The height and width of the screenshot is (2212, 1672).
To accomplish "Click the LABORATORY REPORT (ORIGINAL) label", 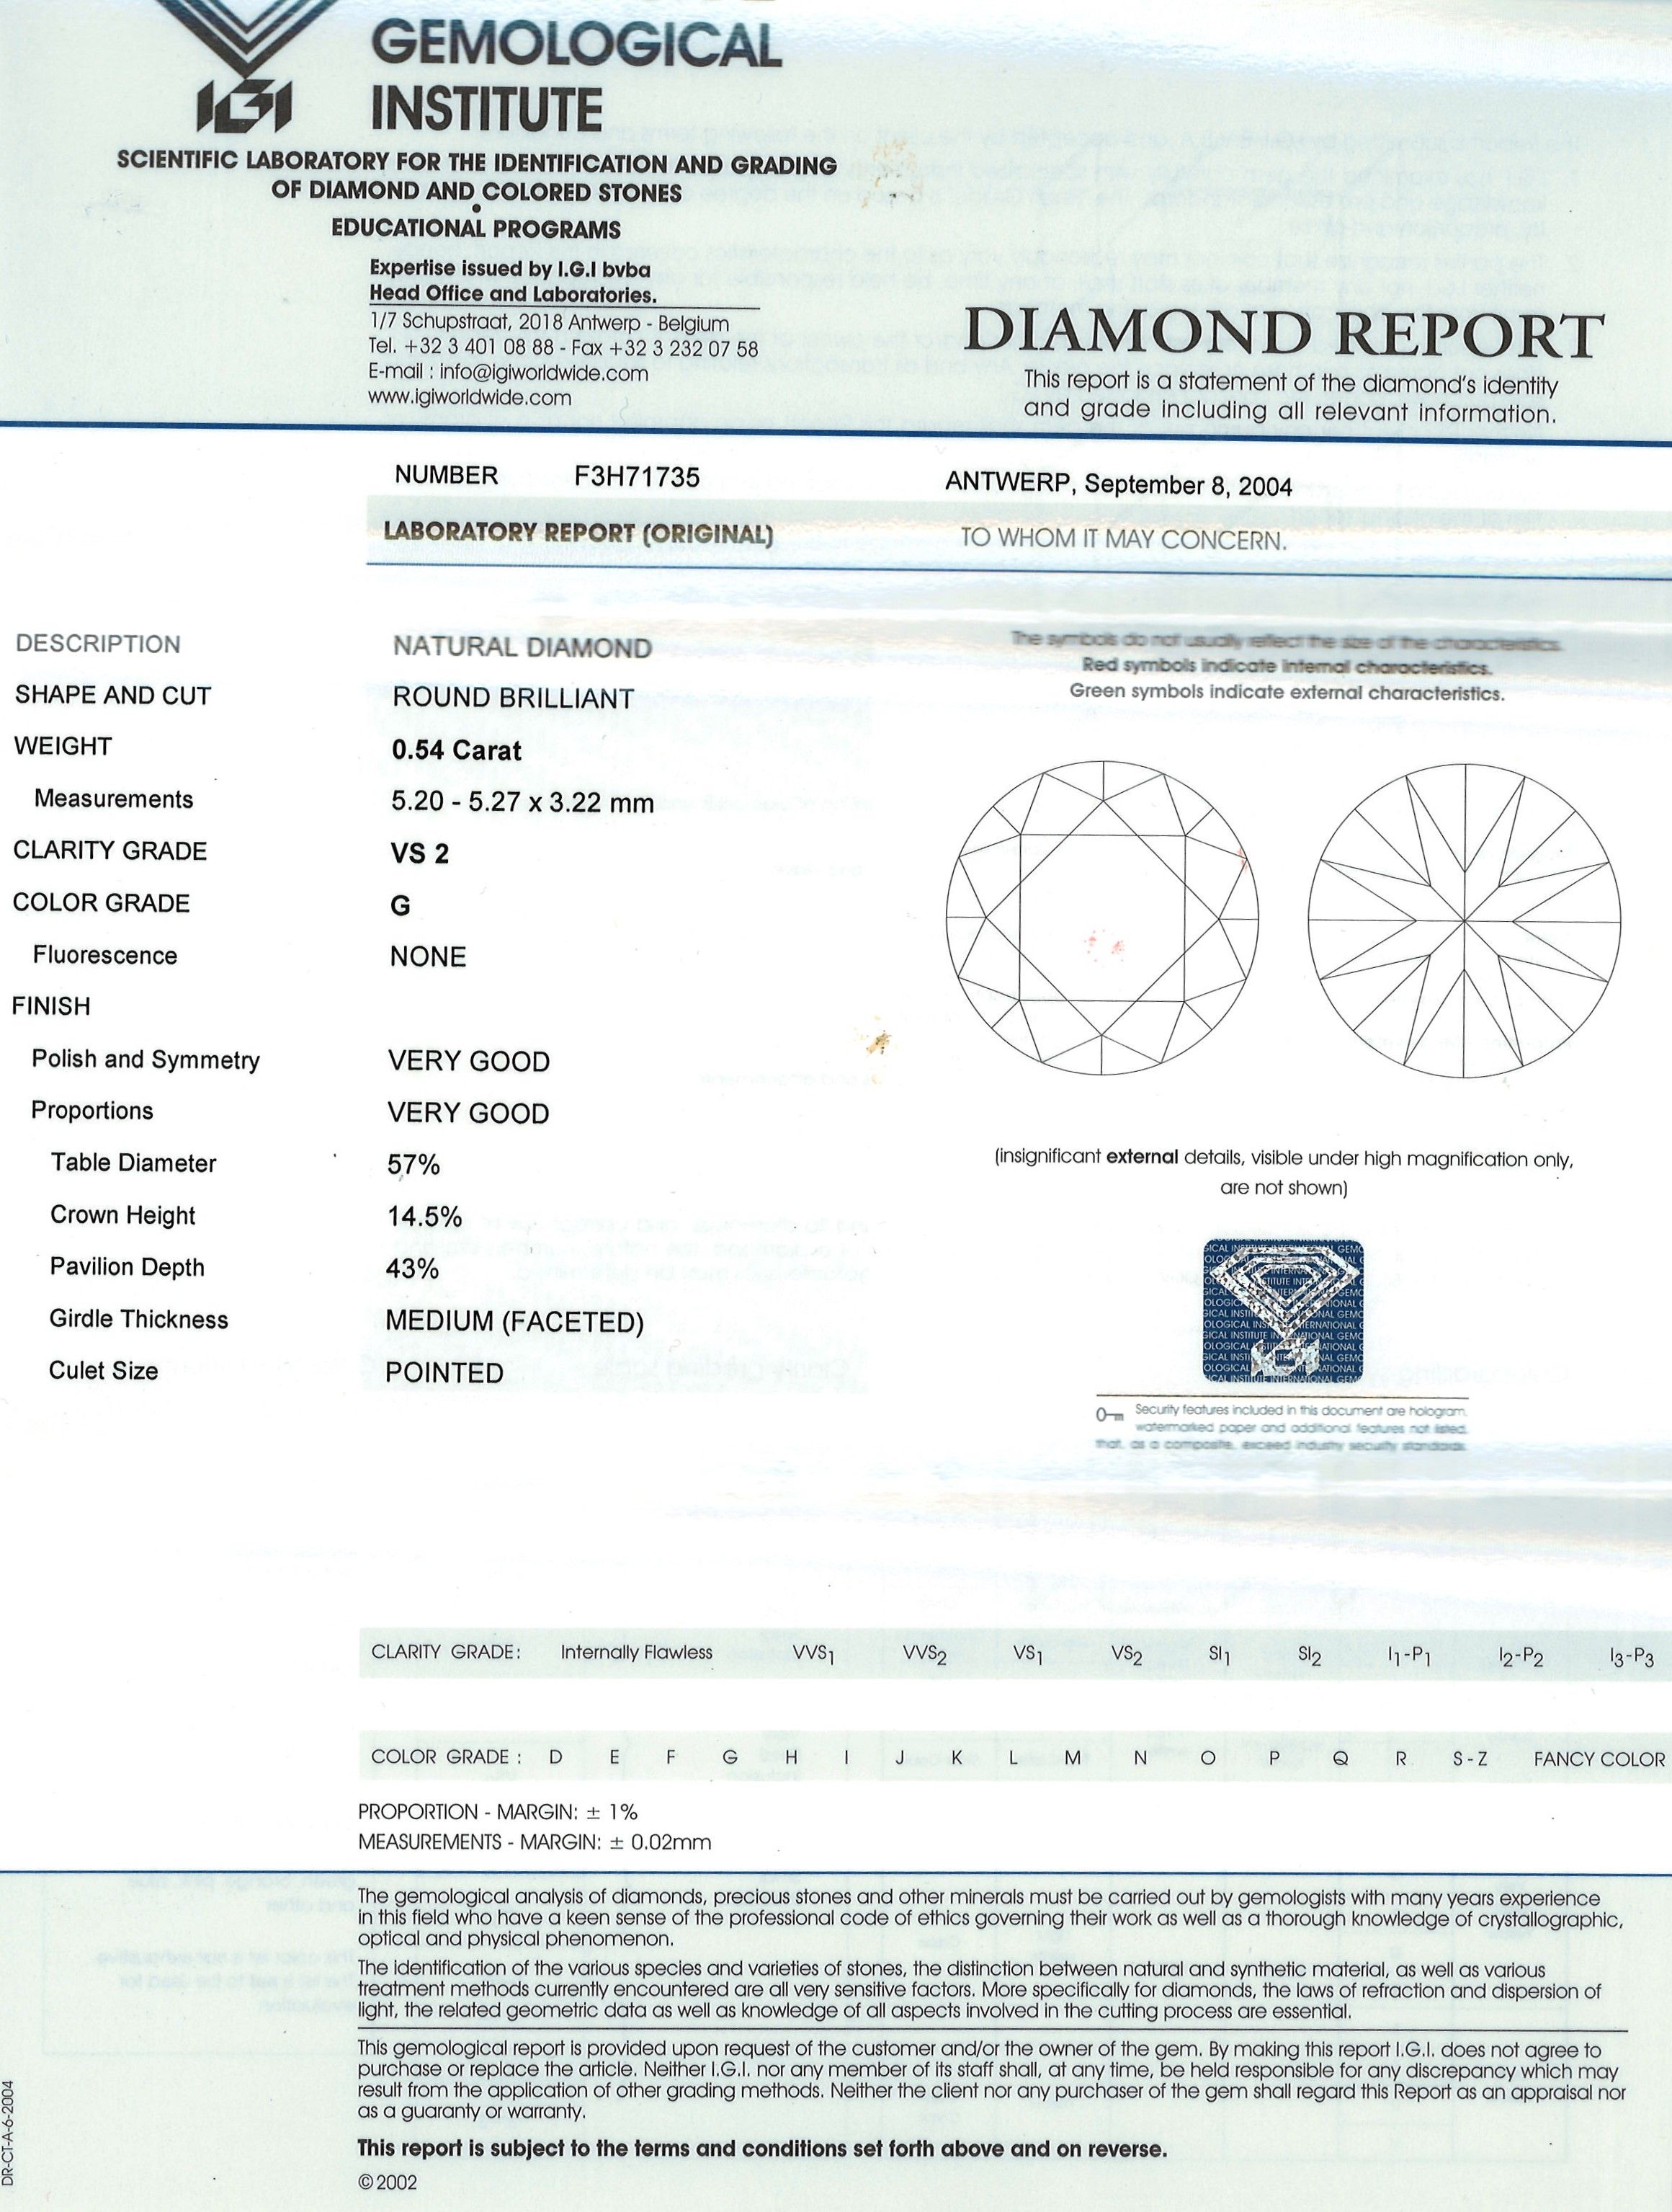I will [x=578, y=533].
